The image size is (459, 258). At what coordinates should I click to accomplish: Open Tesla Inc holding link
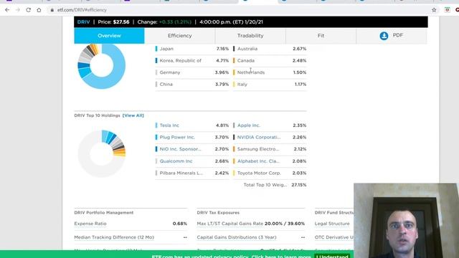[x=169, y=125]
